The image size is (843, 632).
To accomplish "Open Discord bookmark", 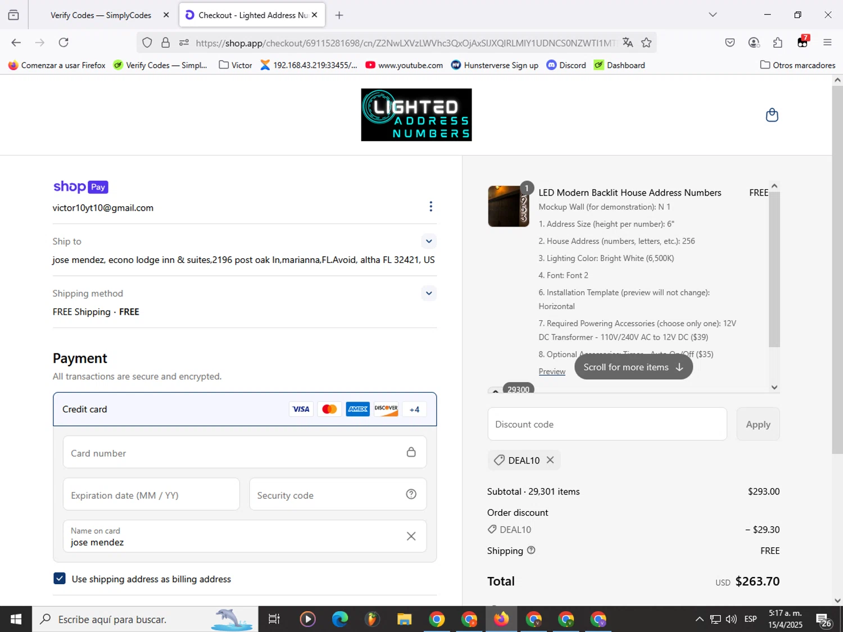I will pos(566,65).
